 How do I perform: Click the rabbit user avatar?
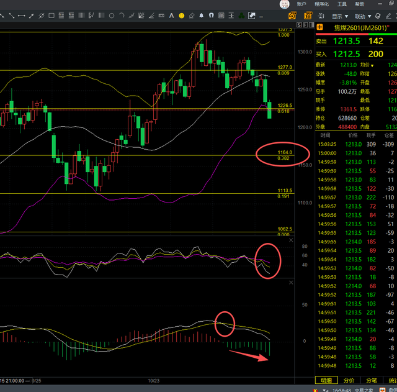click(x=284, y=4)
